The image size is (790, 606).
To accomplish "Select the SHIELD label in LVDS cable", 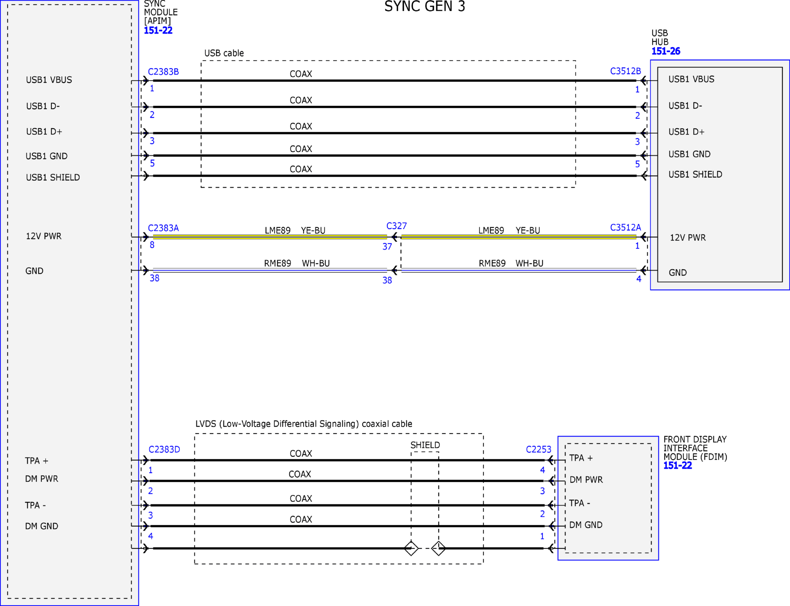I will (x=425, y=445).
